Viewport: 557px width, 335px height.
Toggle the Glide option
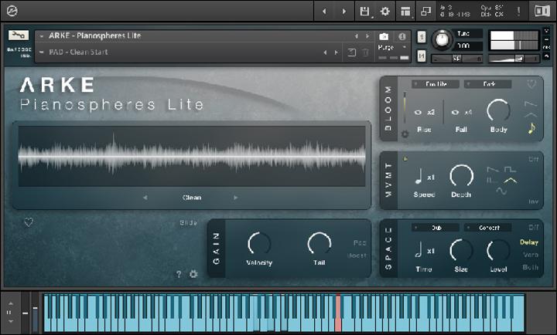click(188, 223)
